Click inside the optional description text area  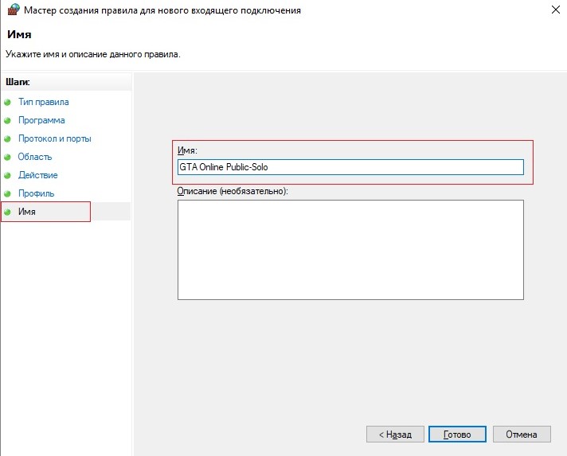coord(350,250)
